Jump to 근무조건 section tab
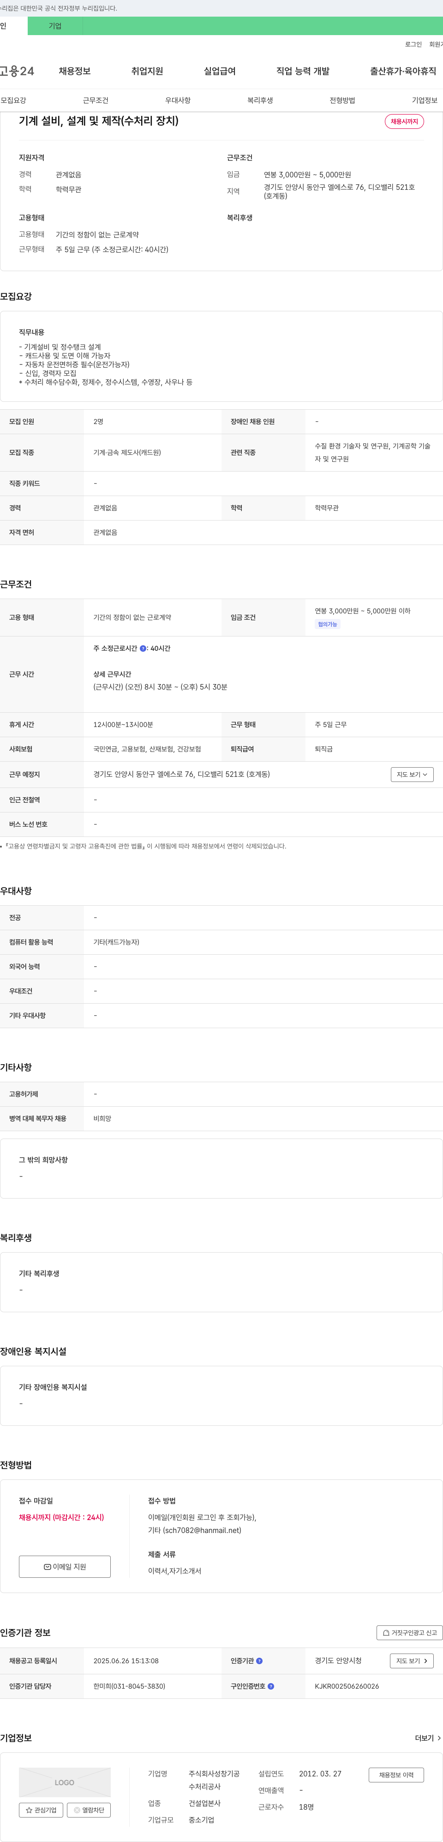443x1842 pixels. point(96,100)
